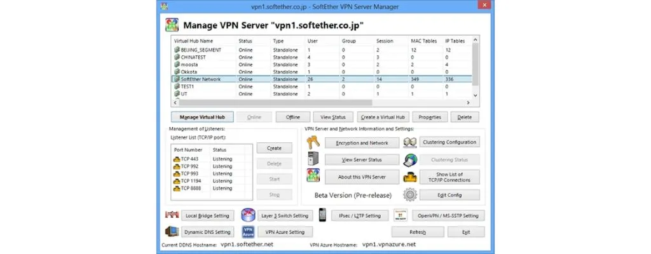The image size is (651, 254).
Task: Click the listener icon for TCP 1194
Action: point(177,181)
